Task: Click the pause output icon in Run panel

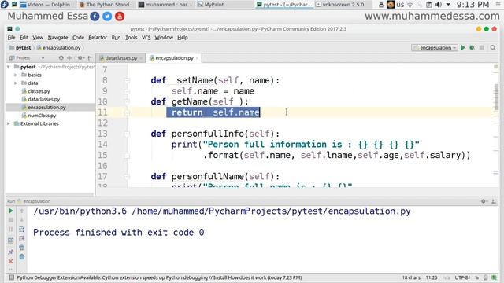Action: click(10, 230)
